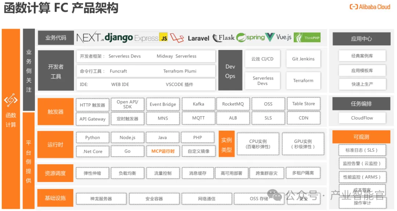Screen dimensions: 397x211
Task: Click the 标准日志 (SLS) box
Action: coord(362,150)
